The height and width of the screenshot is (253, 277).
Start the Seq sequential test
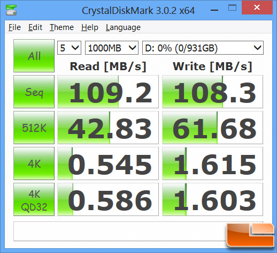tap(34, 92)
